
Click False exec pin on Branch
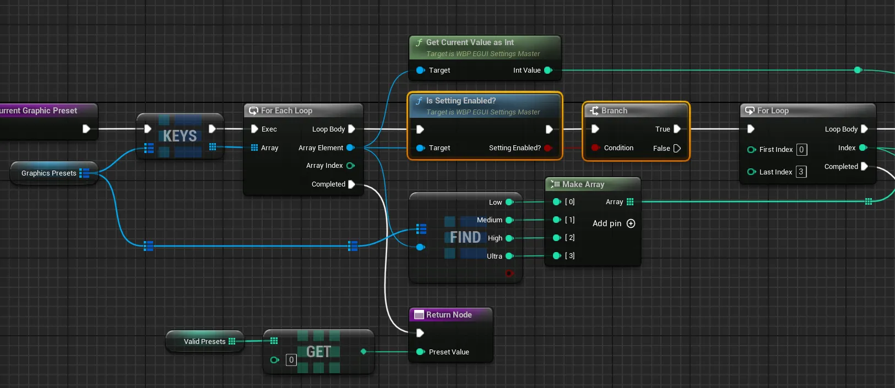[677, 149]
